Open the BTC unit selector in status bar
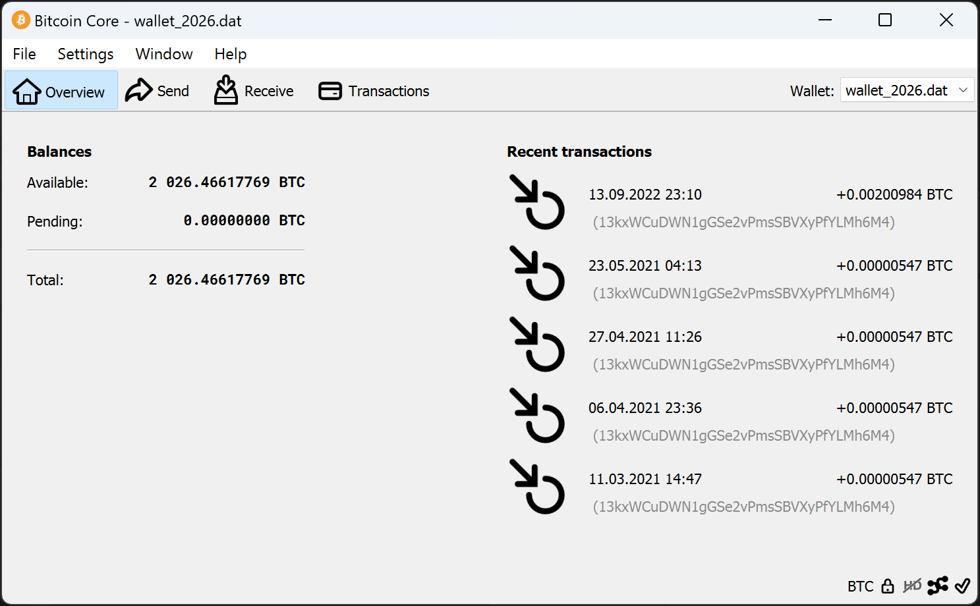The height and width of the screenshot is (606, 980). click(x=860, y=586)
